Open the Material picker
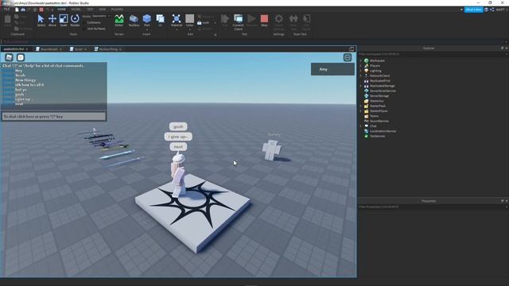This screenshot has width=509, height=286. tap(177, 20)
